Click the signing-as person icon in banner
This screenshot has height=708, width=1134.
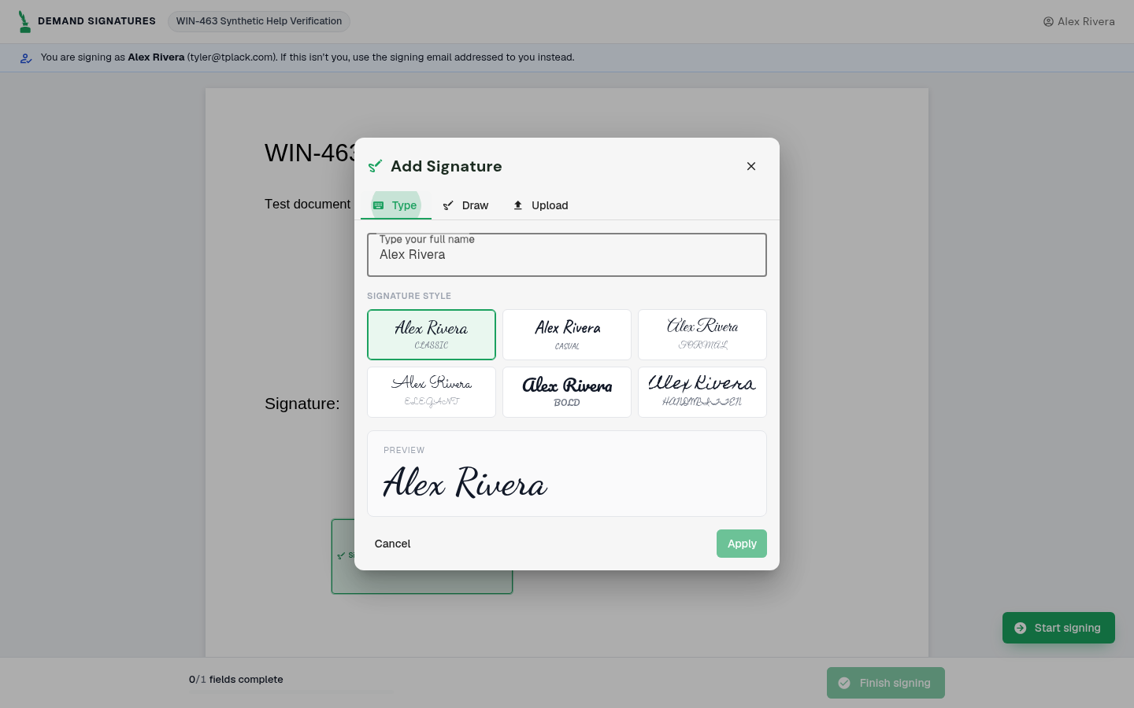tap(26, 57)
